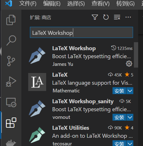Screen dimensions: 143x146
Task: Clear extension search results
Action: 117,17
